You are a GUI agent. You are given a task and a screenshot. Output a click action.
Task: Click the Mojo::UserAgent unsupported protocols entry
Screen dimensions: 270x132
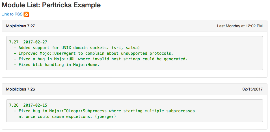pyautogui.click(x=96, y=53)
